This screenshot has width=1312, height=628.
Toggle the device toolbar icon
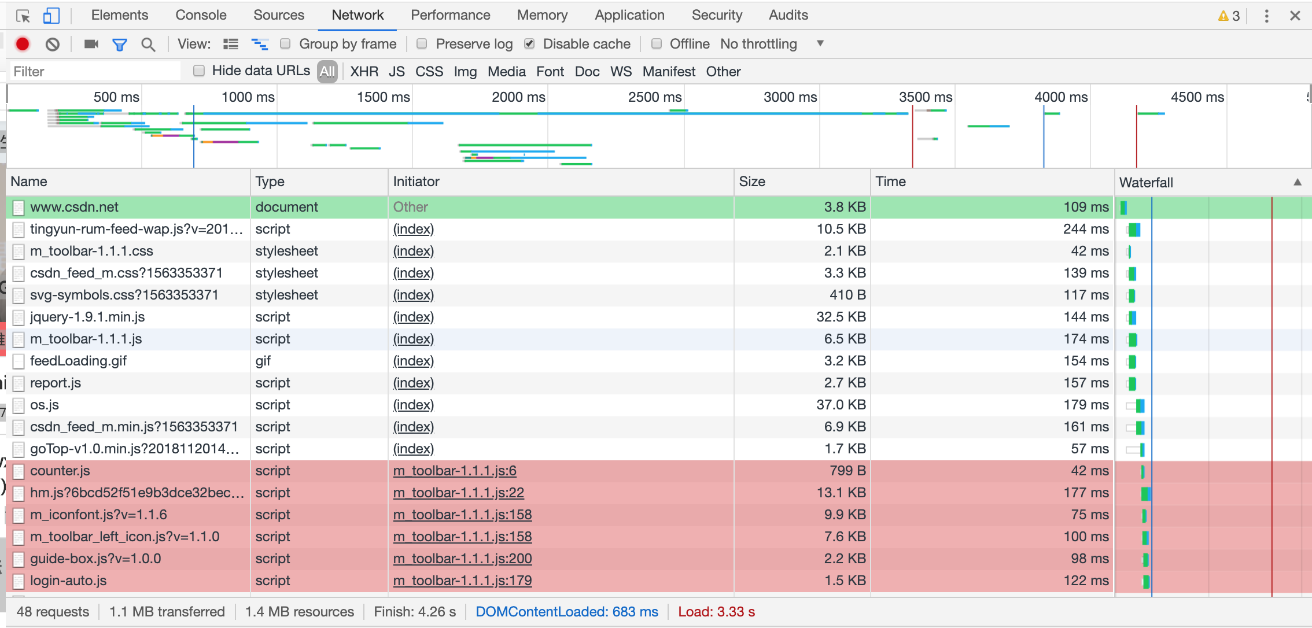click(x=51, y=16)
